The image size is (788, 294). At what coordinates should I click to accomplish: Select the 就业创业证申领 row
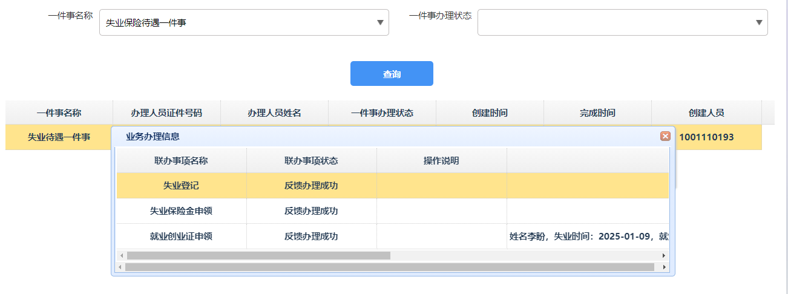pos(181,237)
